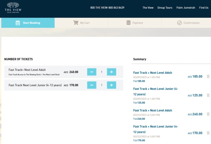Viewport: 211px width, 144px height.
Task: Open the Palm Jumeirah link
Action: [186, 8]
